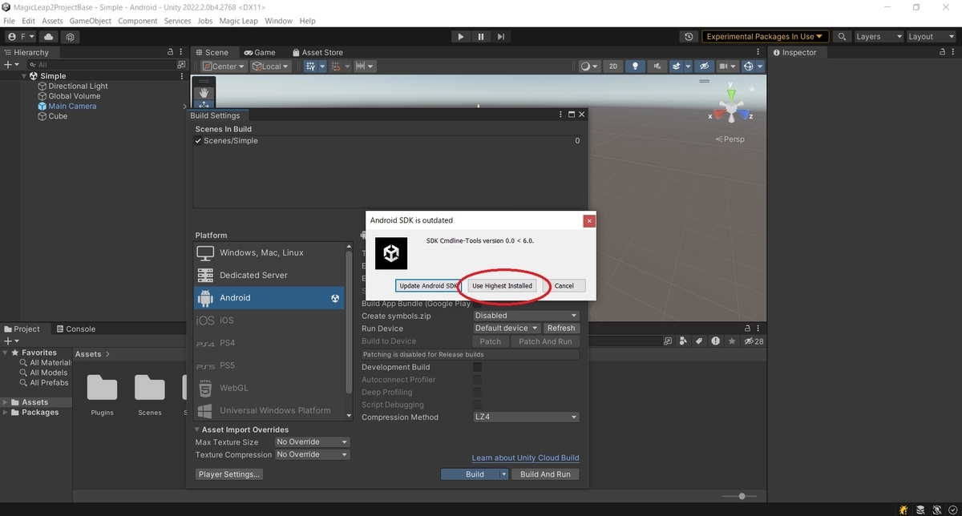Image resolution: width=962 pixels, height=516 pixels.
Task: Collapse the Simple scene in Hierarchy
Action: coord(24,76)
